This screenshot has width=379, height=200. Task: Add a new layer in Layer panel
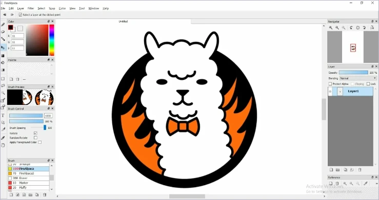pos(331,170)
